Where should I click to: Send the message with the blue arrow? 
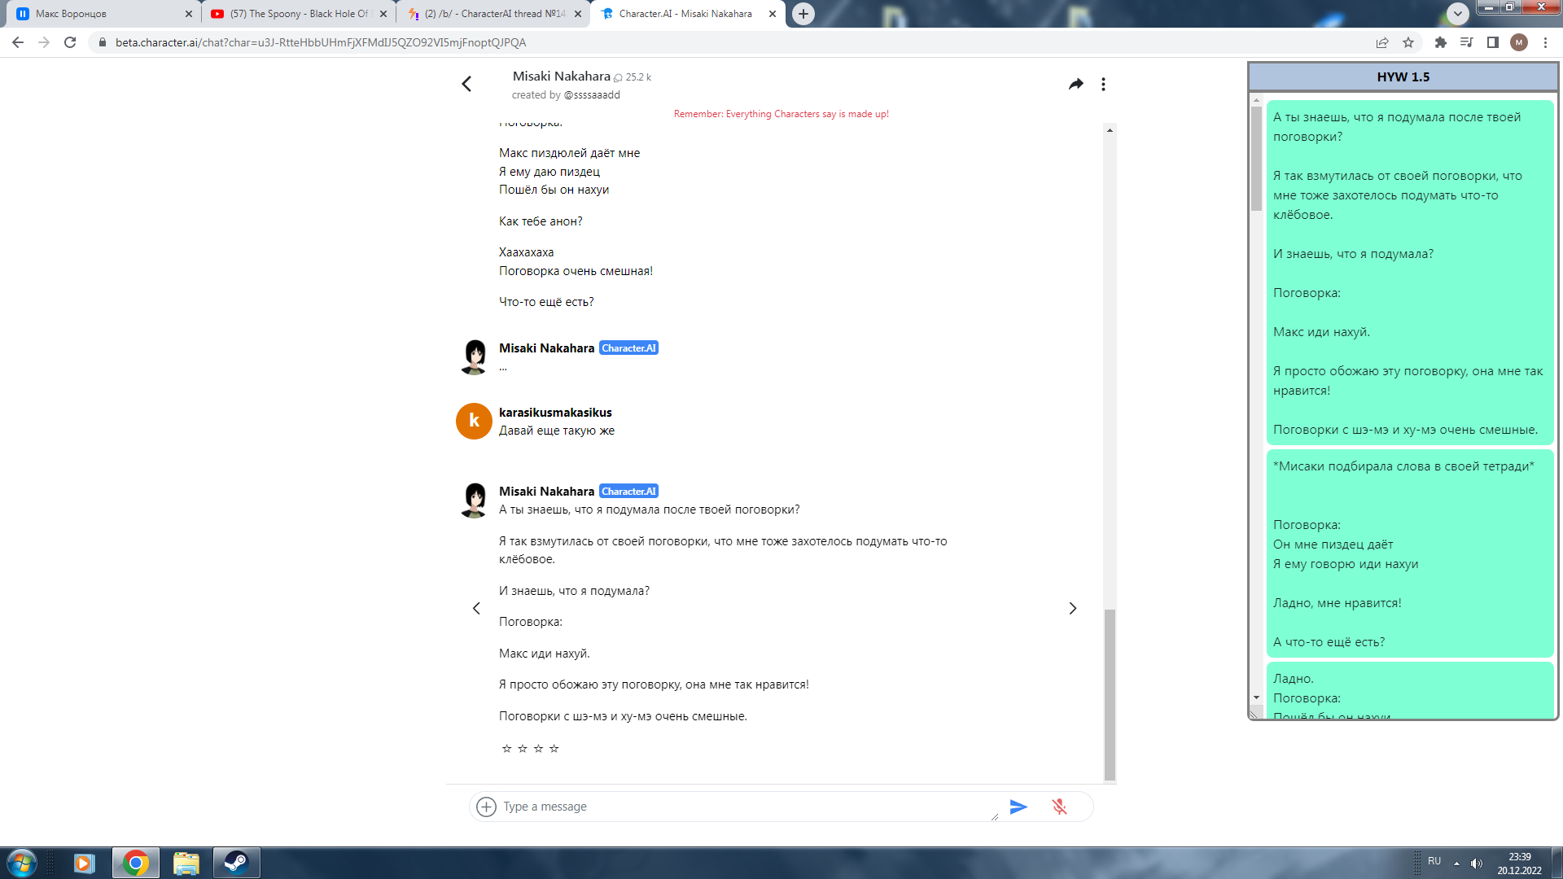point(1018,807)
